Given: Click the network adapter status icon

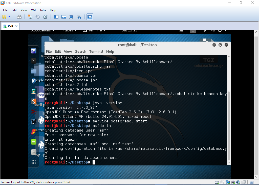Looking at the screenshot, I should (228, 182).
